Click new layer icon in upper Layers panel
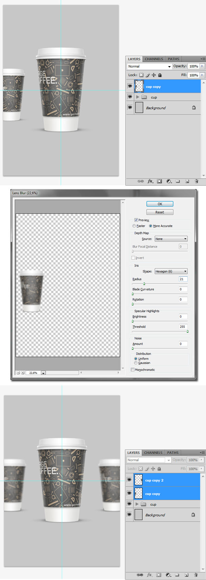The width and height of the screenshot is (206, 580). [187, 181]
